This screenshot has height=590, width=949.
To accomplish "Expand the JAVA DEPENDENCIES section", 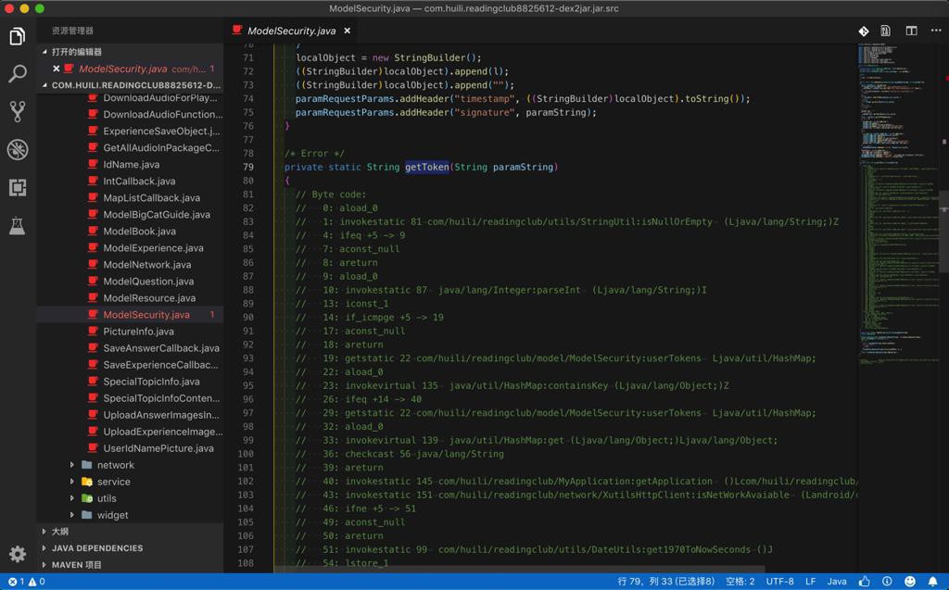I will pyautogui.click(x=130, y=548).
